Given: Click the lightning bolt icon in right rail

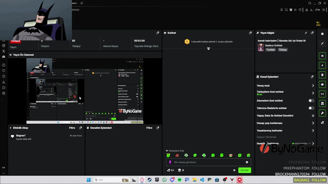Looking at the screenshot, I should coord(322,65).
